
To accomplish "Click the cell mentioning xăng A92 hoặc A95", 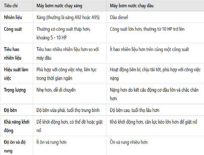I will point(68,17).
